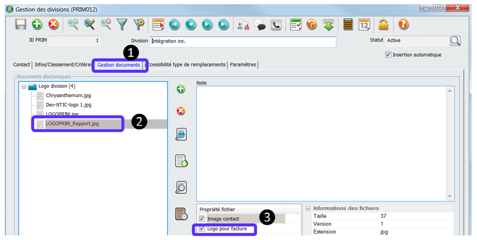
Task: Toggle the Insertion automatique checkbox
Action: 389,55
